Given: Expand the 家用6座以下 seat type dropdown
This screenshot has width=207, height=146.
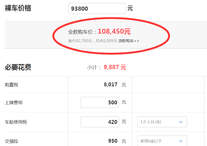Looking at the screenshot, I should pos(162,141).
